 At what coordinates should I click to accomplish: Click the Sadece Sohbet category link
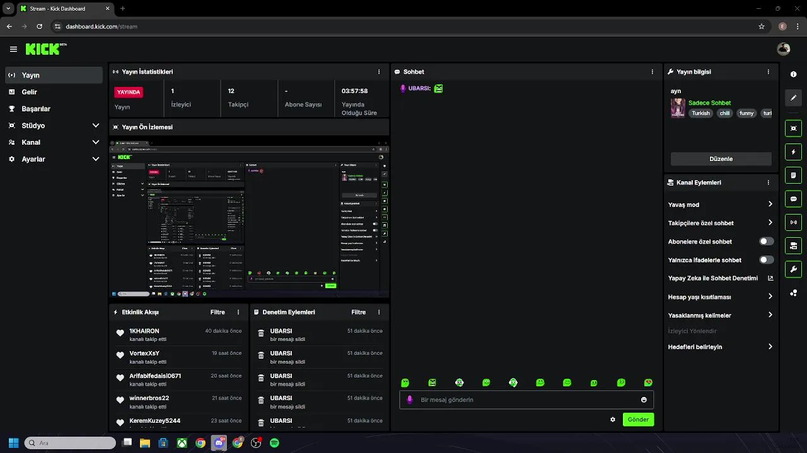click(709, 103)
